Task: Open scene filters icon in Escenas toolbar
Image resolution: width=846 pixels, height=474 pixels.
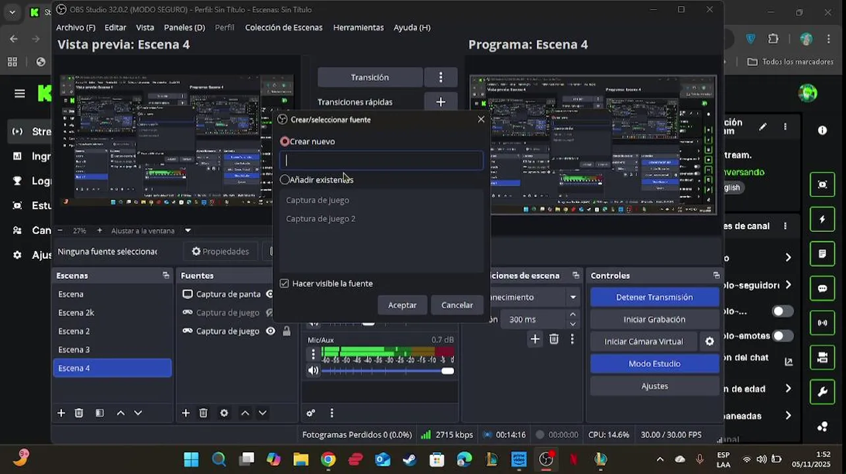Action: click(99, 413)
